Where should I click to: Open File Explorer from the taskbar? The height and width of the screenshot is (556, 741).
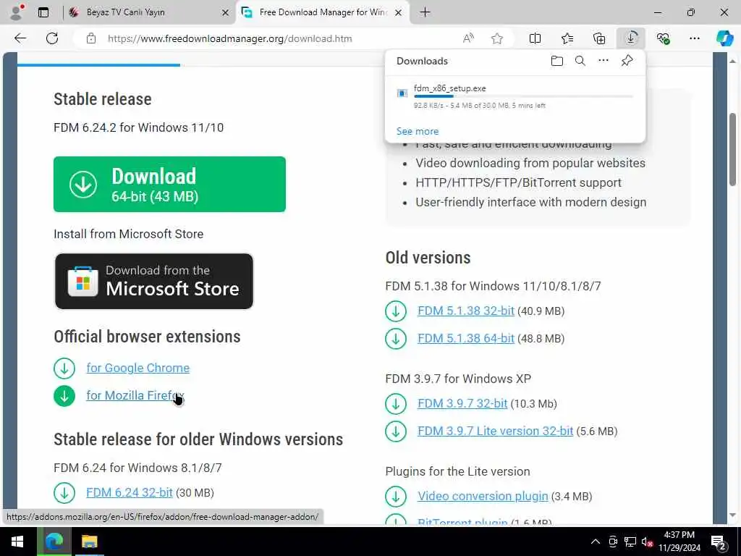tap(89, 542)
